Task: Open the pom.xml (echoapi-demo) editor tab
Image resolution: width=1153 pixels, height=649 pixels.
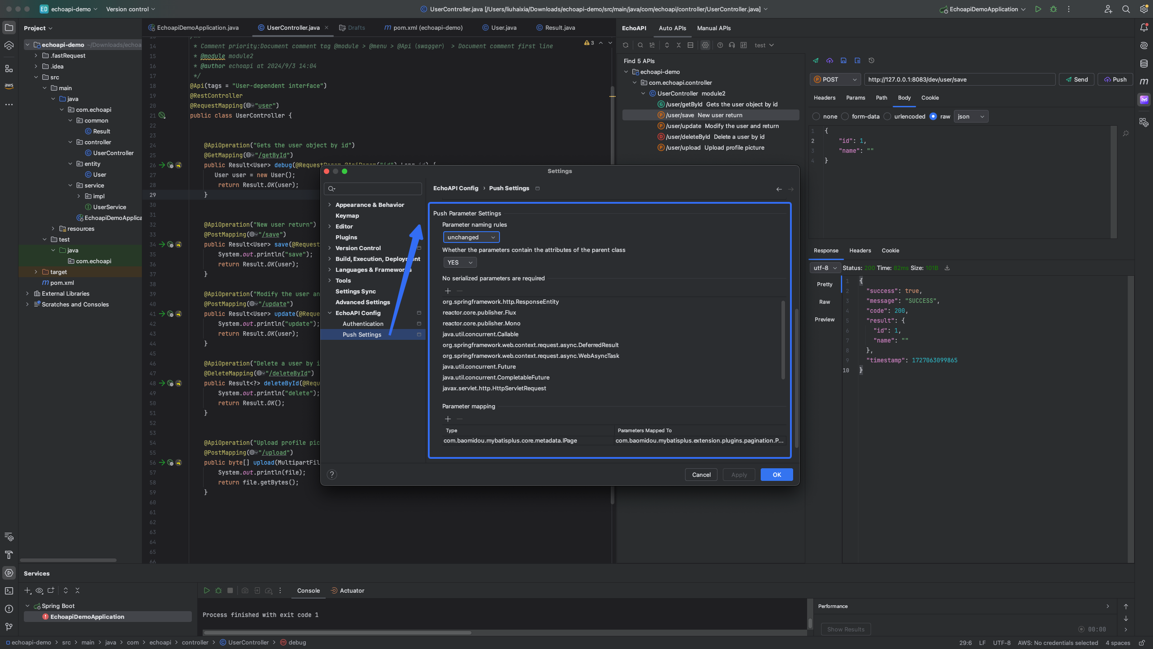Action: click(423, 27)
